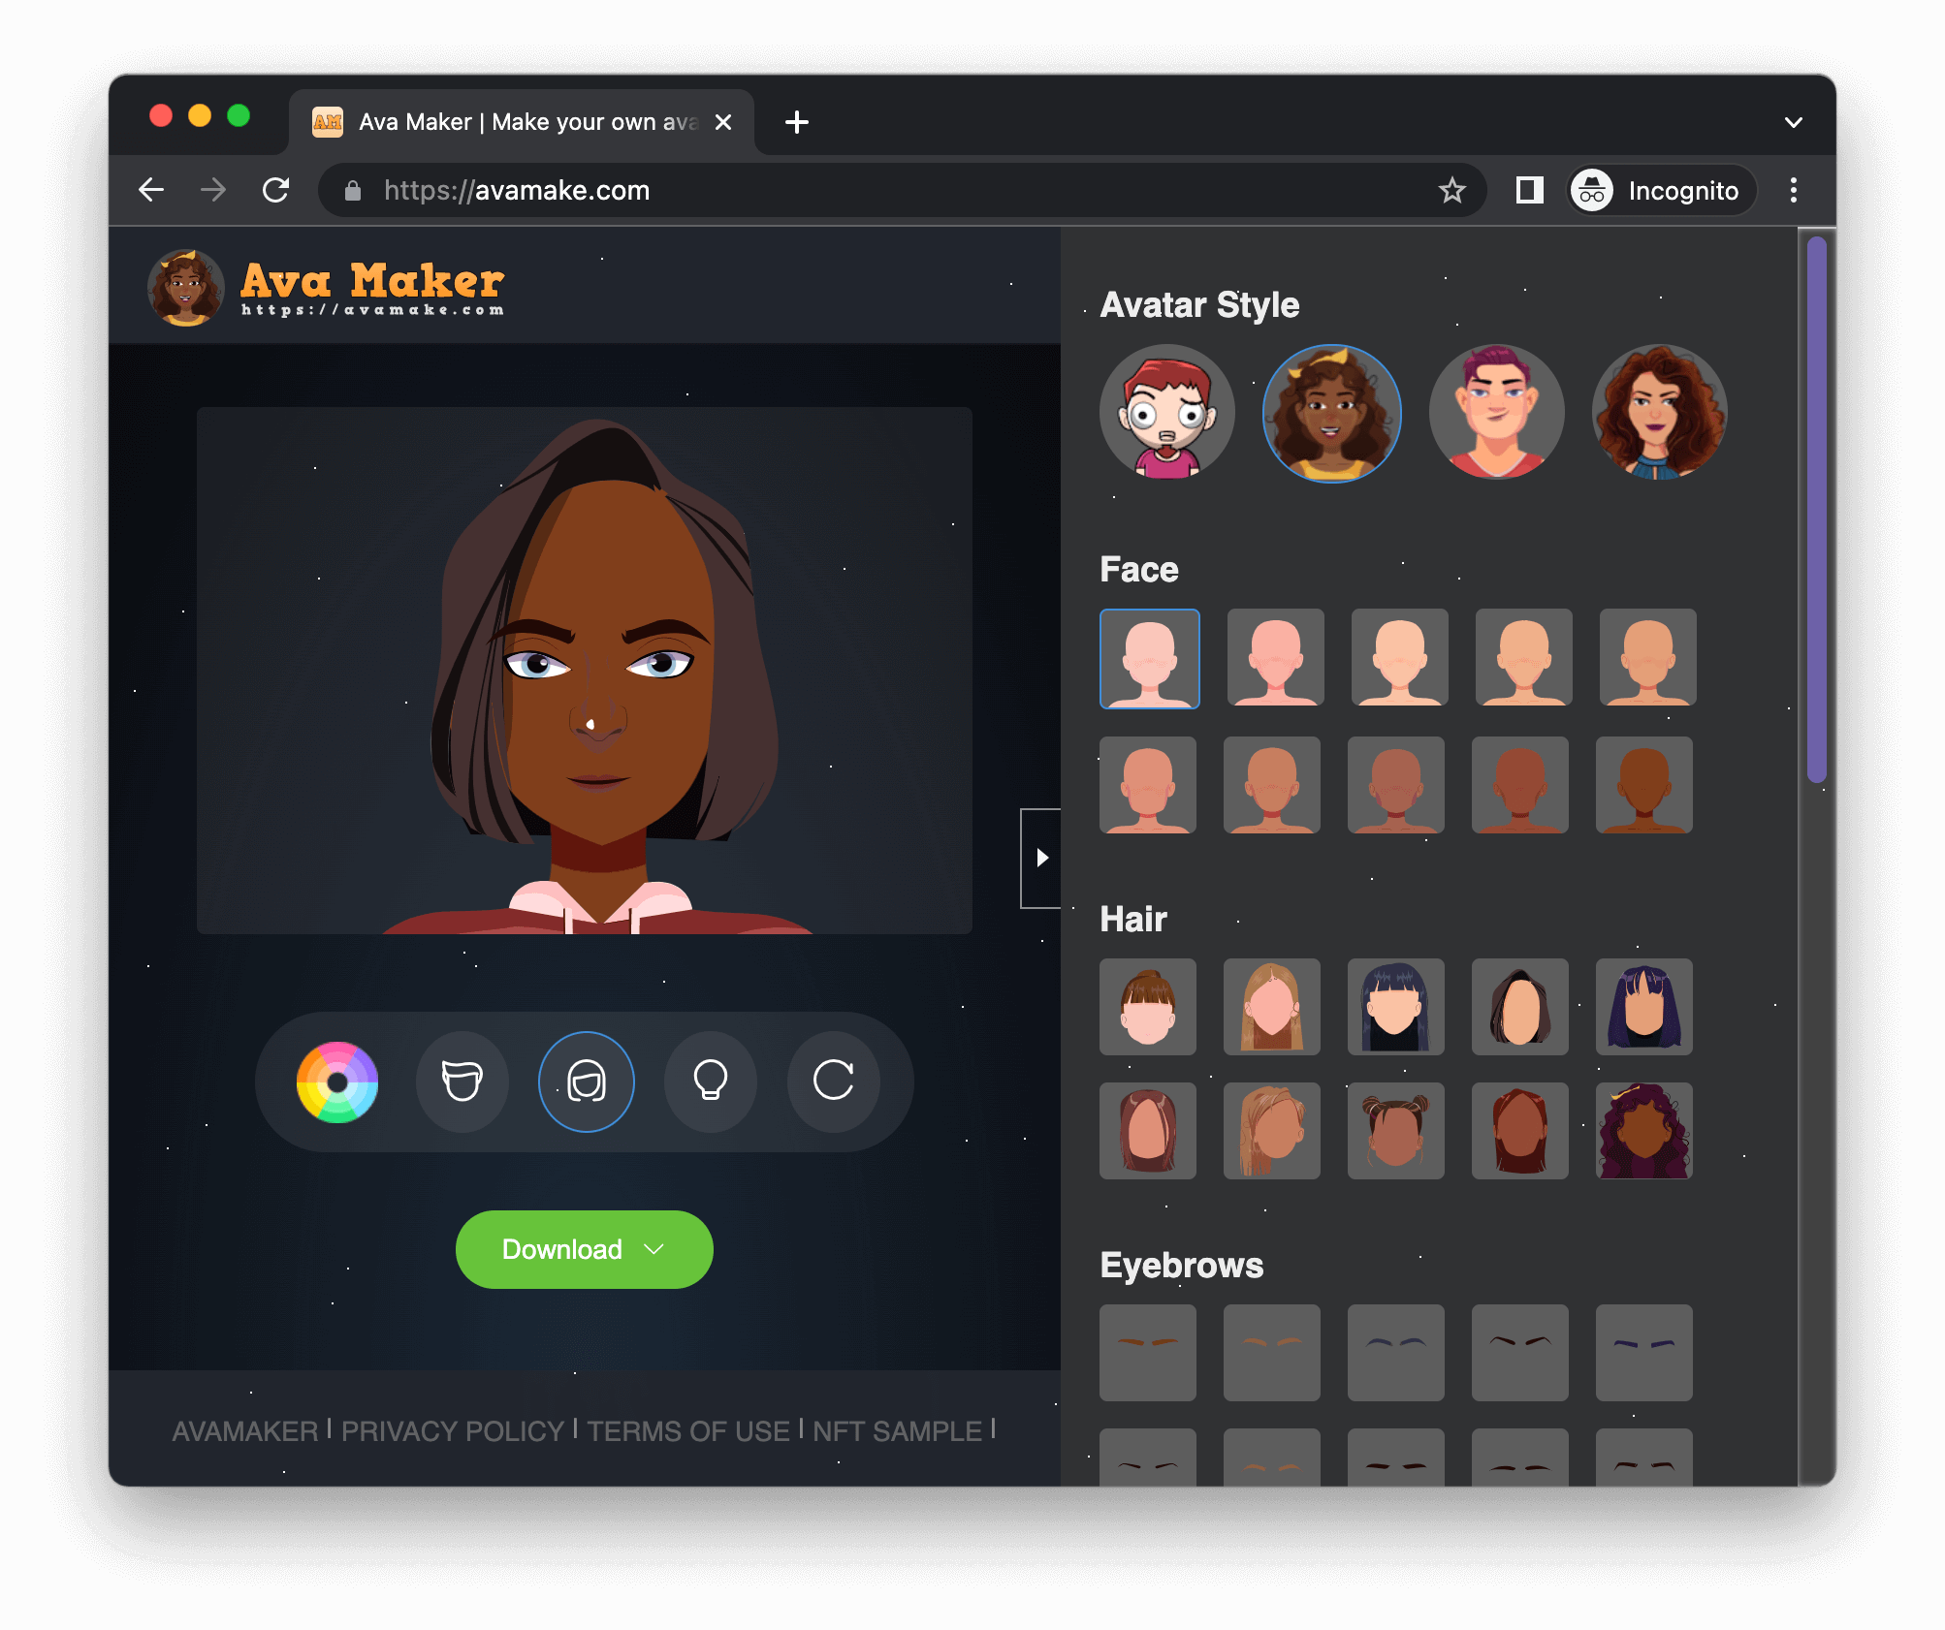Open a new browser tab
The image size is (1945, 1630).
click(797, 122)
